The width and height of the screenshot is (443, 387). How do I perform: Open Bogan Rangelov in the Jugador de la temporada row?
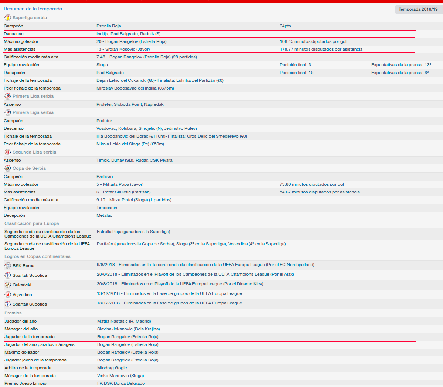[128, 337]
